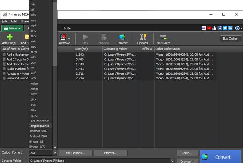Viewport: 243px width, 163px height.
Task: Select .wmv output format
Action: coord(41,94)
